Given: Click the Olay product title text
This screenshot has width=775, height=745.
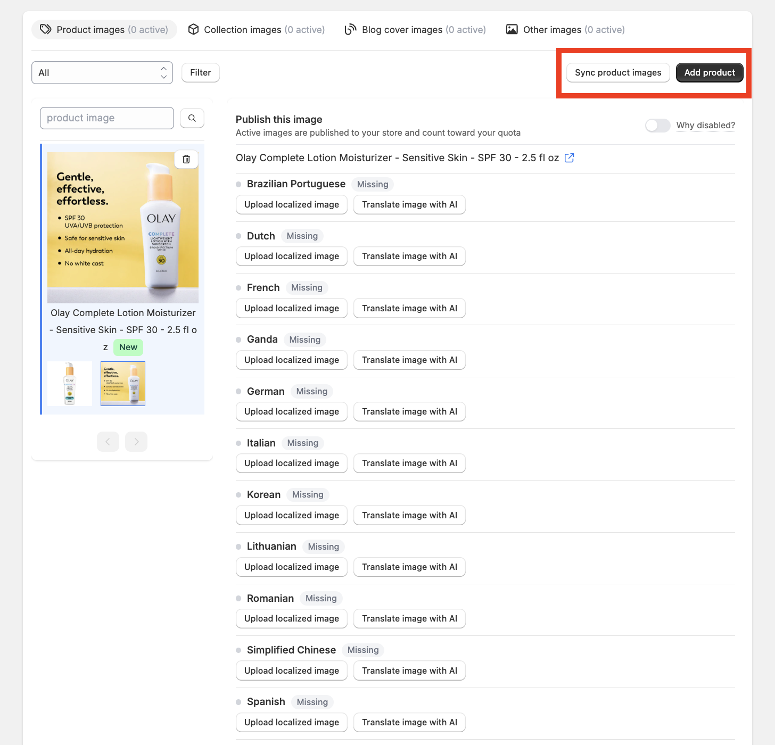Looking at the screenshot, I should point(397,158).
